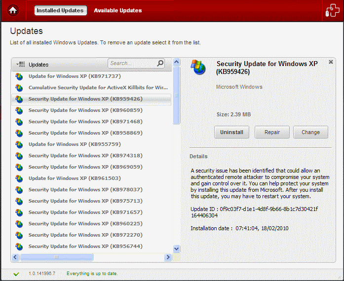The width and height of the screenshot is (344, 281).
Task: Select Security Update (KB969059)
Action: point(91,167)
